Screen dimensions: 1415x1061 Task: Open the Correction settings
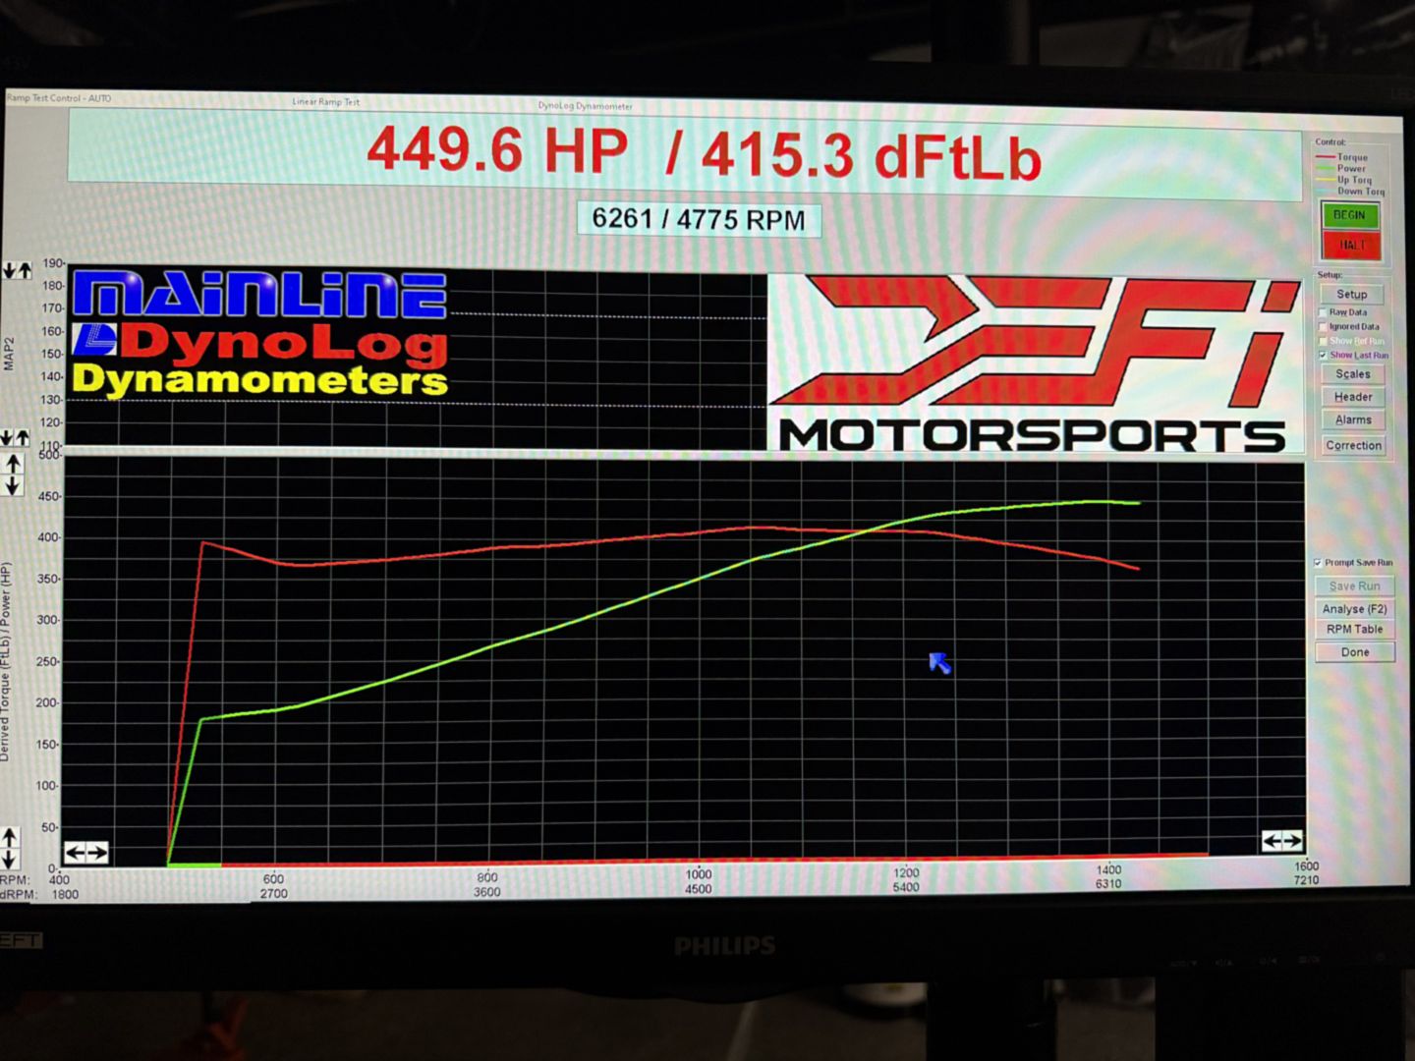point(1353,445)
